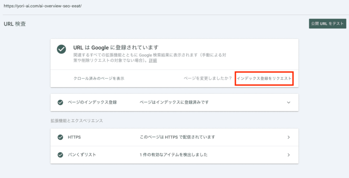This screenshot has height=178, width=349.
Task: Click the ページを変更しましたか？ text
Action: (x=208, y=79)
